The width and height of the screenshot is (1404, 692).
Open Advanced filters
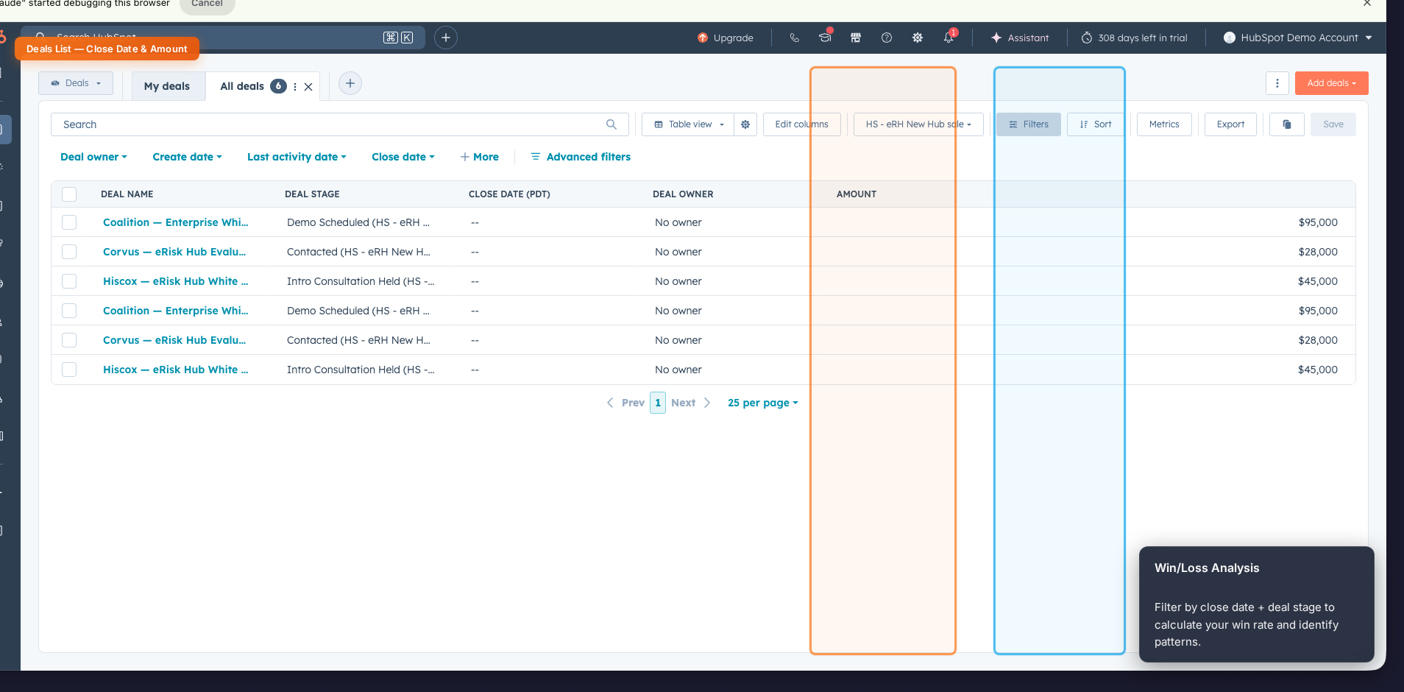(x=581, y=157)
